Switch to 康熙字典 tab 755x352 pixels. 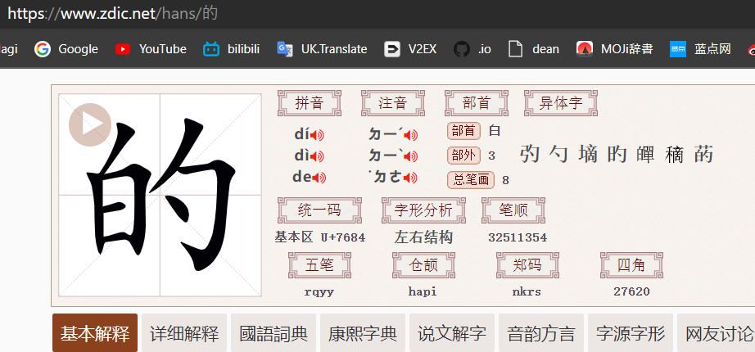coord(363,332)
